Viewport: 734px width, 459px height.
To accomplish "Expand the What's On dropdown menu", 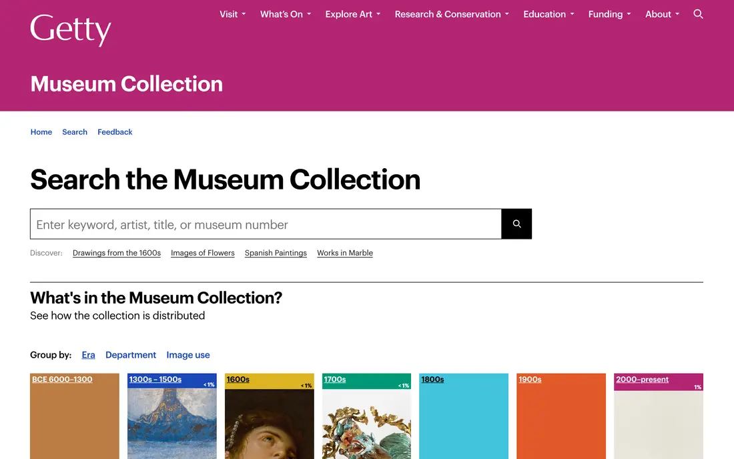I will click(x=286, y=14).
